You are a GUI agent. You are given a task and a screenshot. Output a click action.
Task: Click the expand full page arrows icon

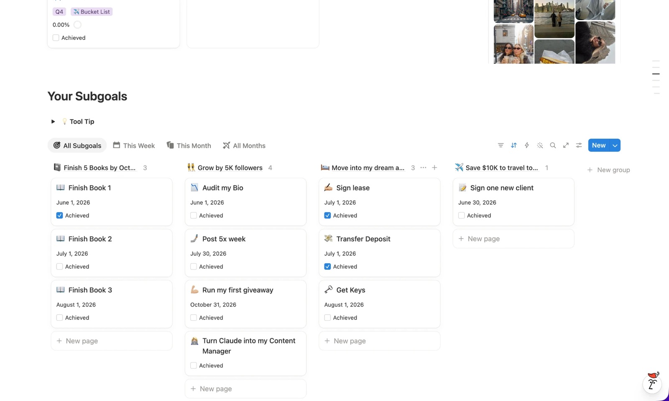click(x=566, y=145)
